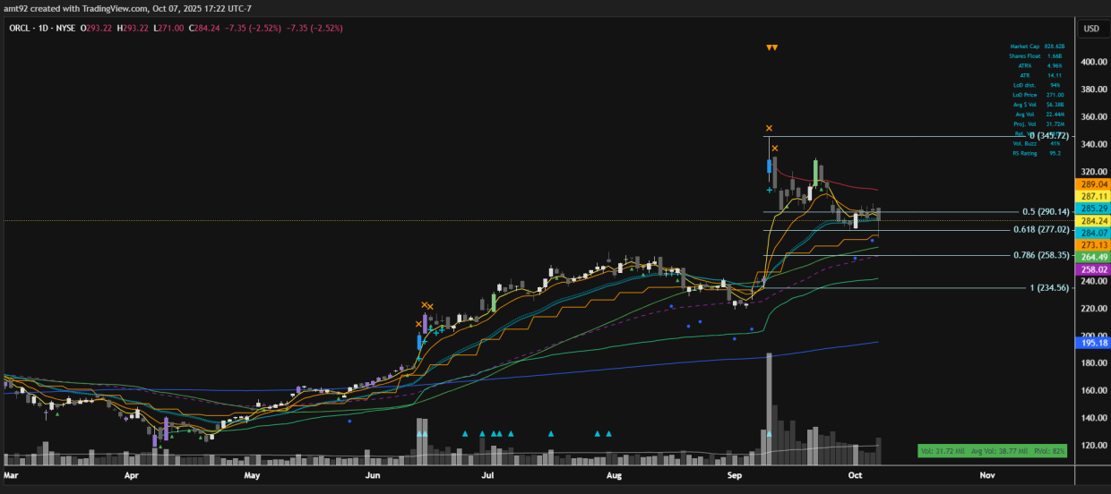Click the blue 284.07 price label
Image resolution: width=1111 pixels, height=494 pixels.
(x=1091, y=233)
